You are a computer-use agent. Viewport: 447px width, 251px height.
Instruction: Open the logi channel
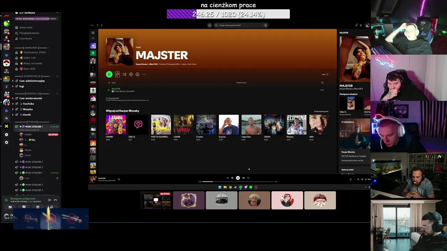point(22,86)
